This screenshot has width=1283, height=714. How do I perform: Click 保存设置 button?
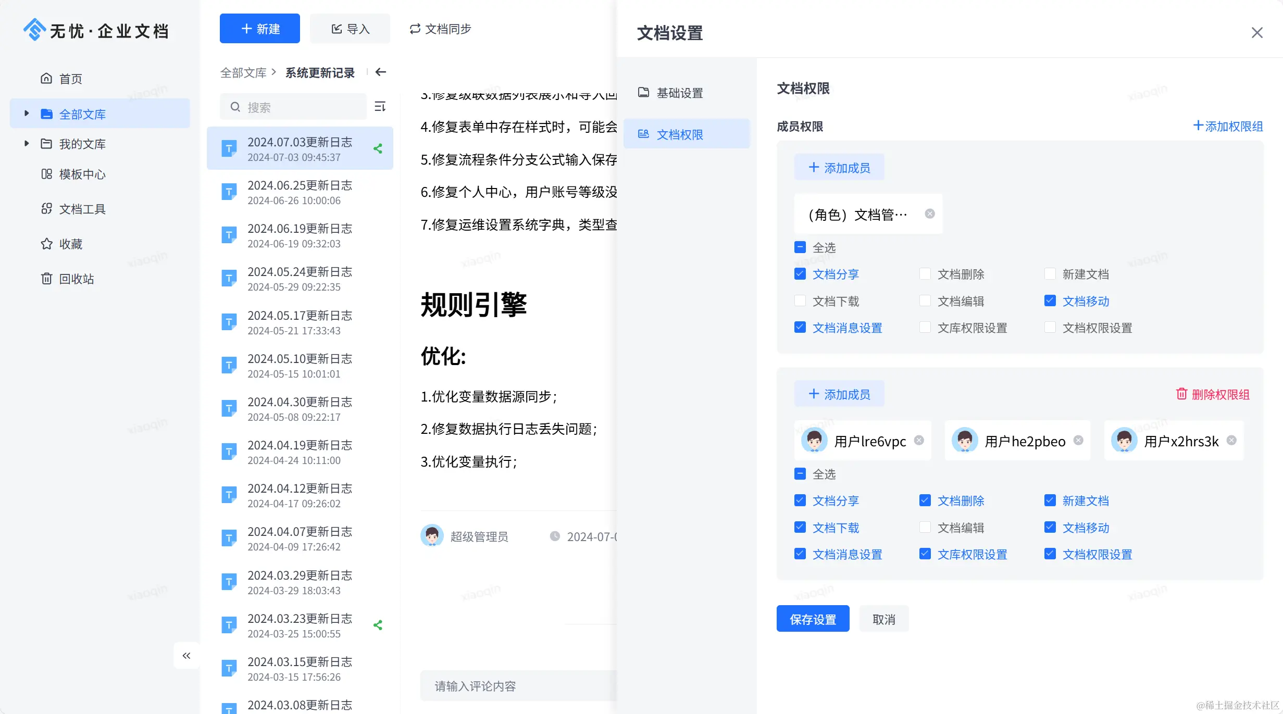click(813, 619)
